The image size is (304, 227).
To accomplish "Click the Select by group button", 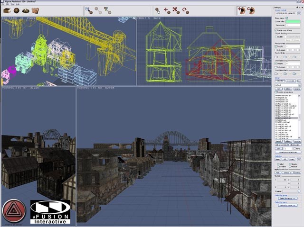I will point(288,199).
